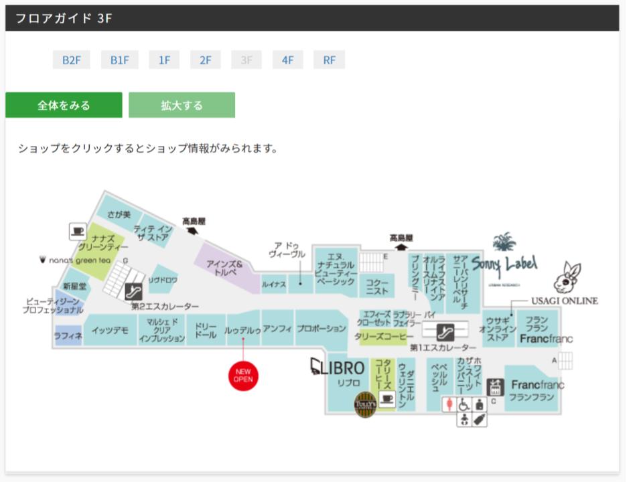Open the 新星堂 shop

(x=74, y=285)
